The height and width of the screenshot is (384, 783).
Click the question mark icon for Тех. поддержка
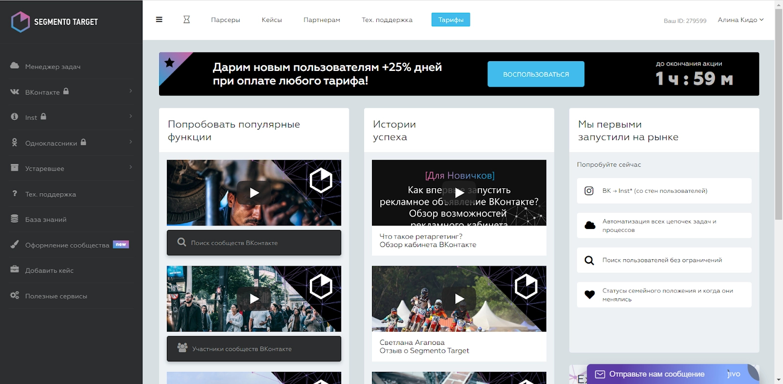[x=15, y=193]
